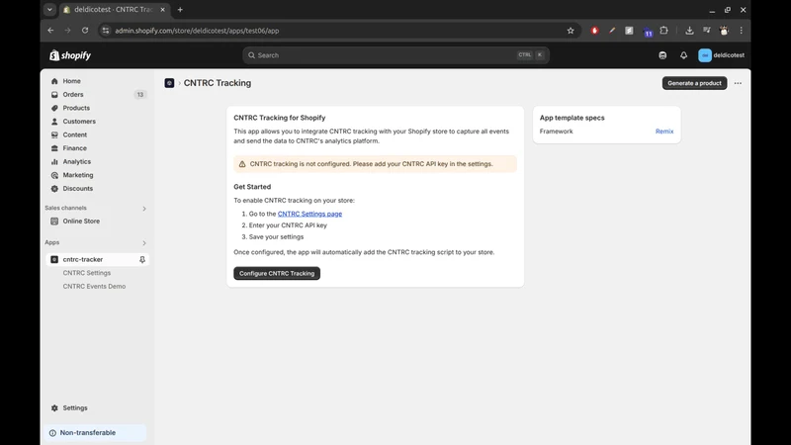This screenshot has height=445, width=791.
Task: Open a new browser tab
Action: tap(180, 10)
